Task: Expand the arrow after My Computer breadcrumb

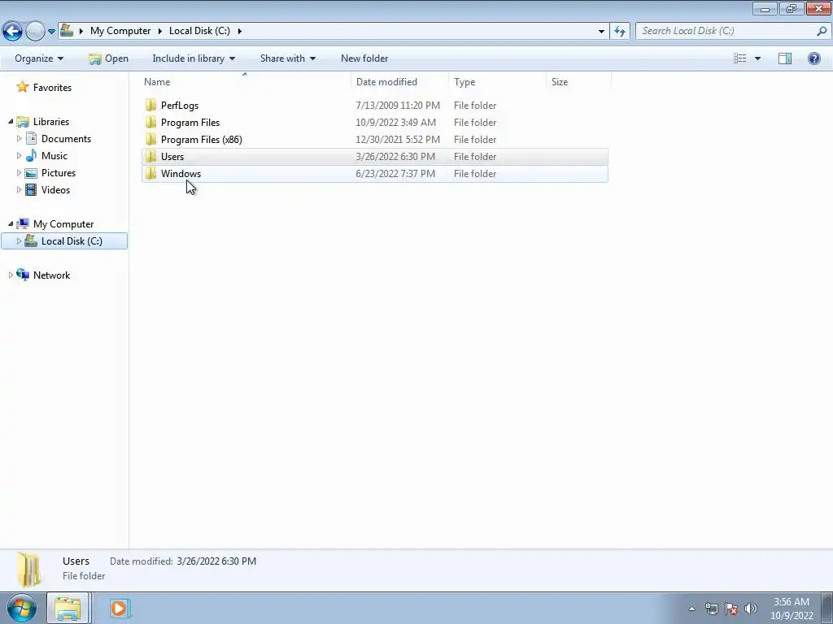Action: tap(160, 31)
